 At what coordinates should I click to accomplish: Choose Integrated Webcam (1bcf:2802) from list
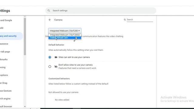point(65,35)
